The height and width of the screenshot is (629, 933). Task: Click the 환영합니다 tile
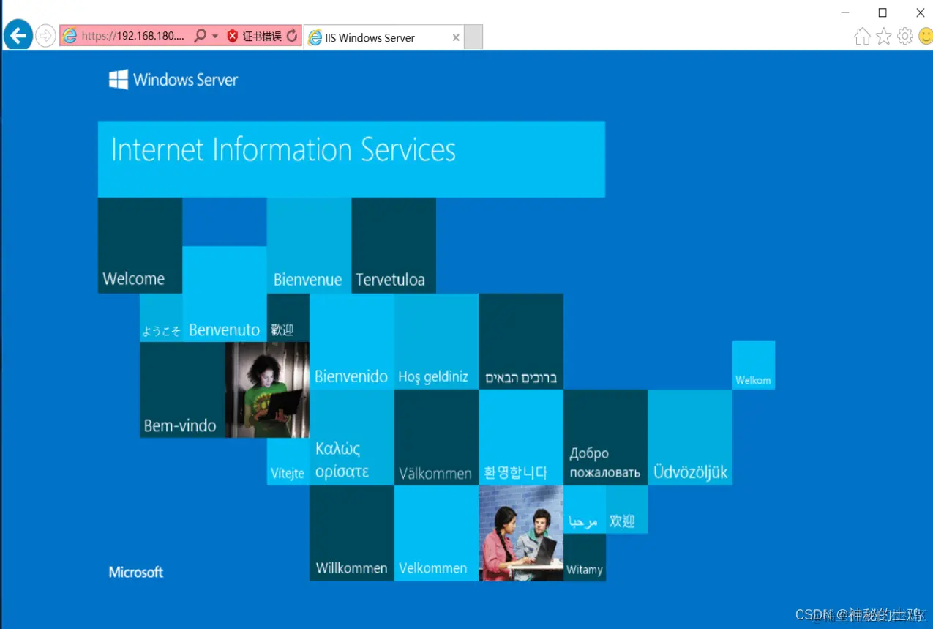(x=521, y=437)
